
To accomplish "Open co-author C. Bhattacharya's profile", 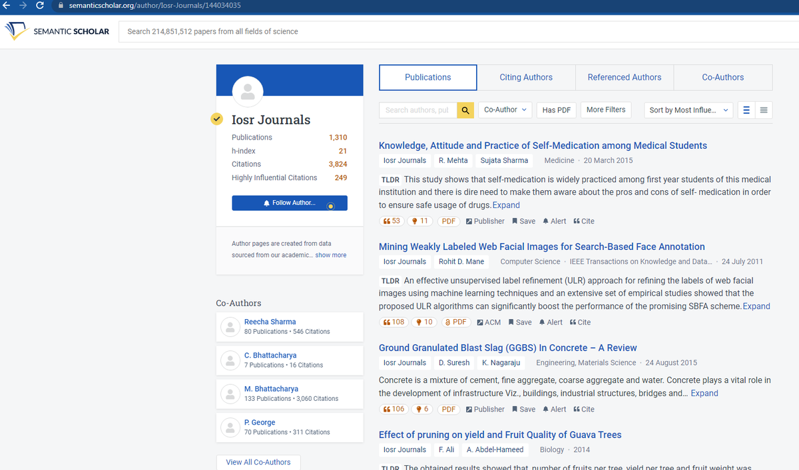I will click(x=270, y=356).
